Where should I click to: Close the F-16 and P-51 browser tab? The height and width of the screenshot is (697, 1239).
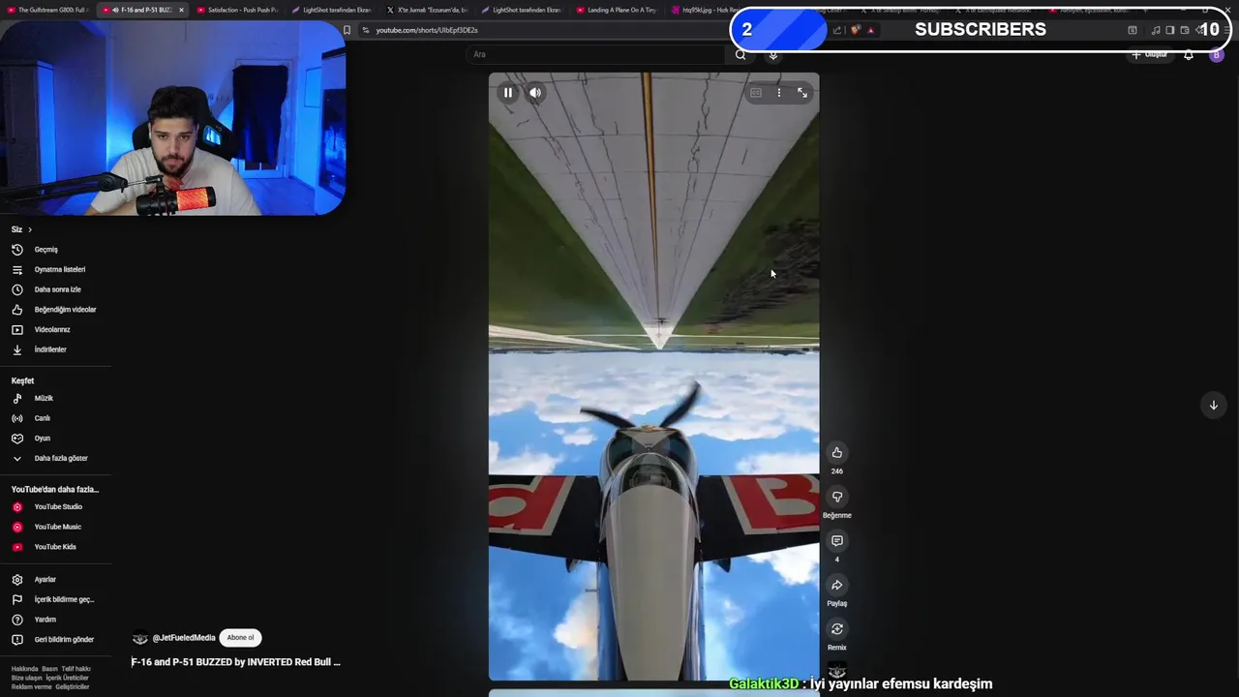[181, 10]
